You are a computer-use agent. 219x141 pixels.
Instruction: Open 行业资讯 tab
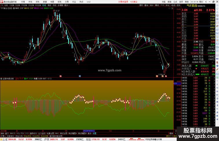pyautogui.click(x=36, y=136)
